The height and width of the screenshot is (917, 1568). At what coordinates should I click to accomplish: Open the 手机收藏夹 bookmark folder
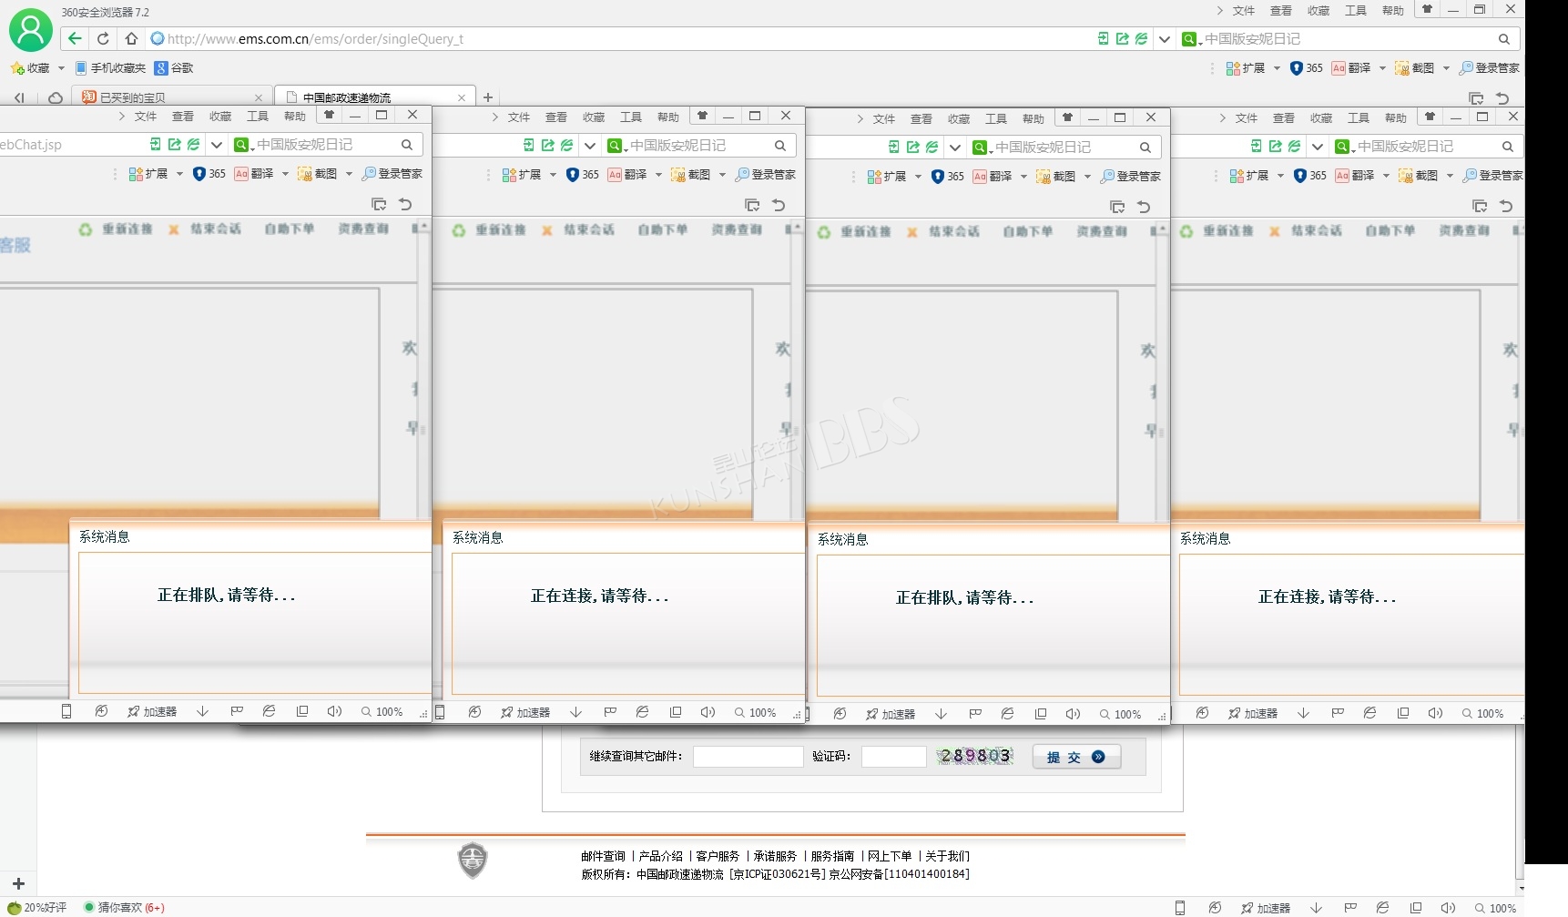[110, 68]
